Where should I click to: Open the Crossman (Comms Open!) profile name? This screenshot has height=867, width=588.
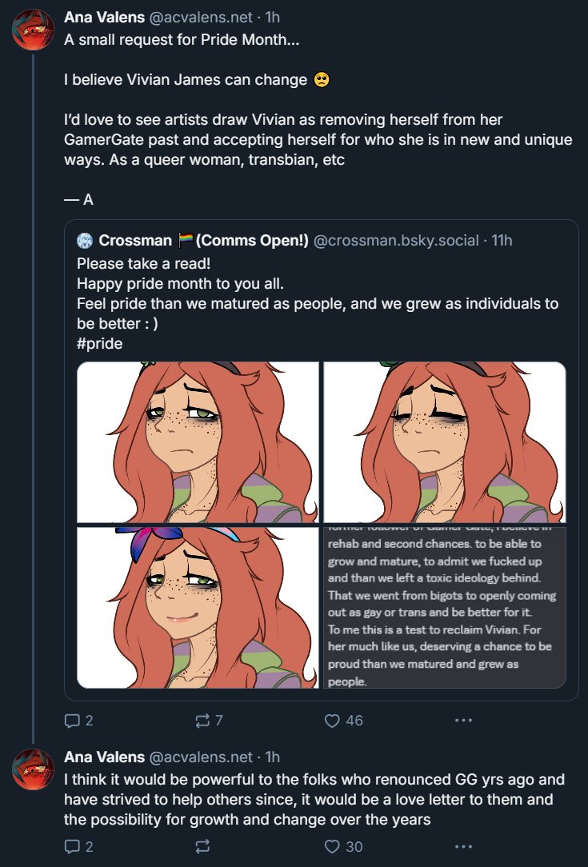tap(203, 241)
